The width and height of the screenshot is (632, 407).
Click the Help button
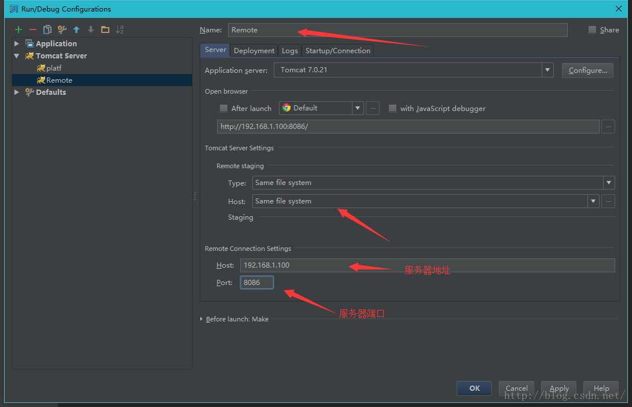601,388
